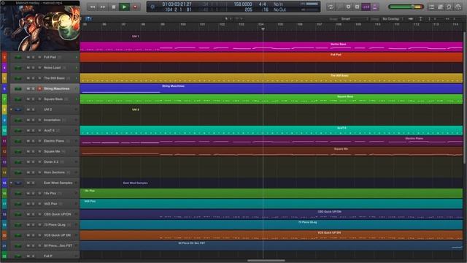Open the 4/4 time signature display
The width and height of the screenshot is (467, 263).
point(263,4)
